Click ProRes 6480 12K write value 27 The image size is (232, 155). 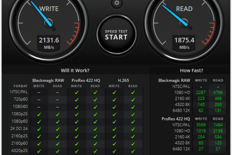point(201,149)
